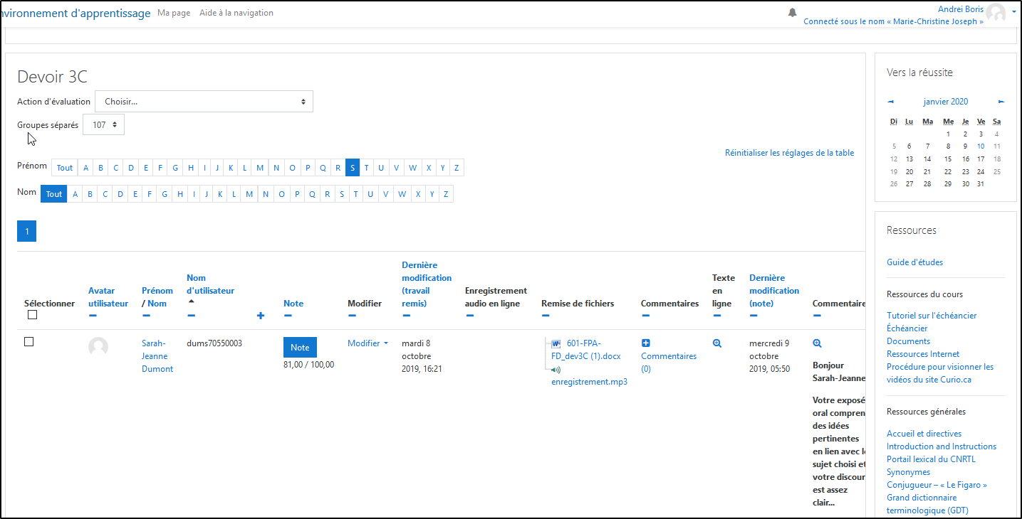Open the notifications bell icon

(x=792, y=13)
